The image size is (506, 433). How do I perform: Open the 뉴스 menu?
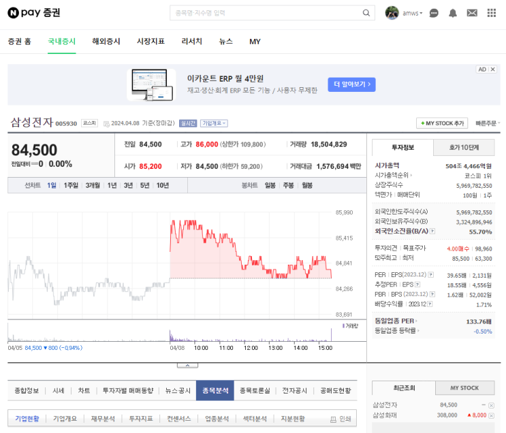(x=226, y=42)
